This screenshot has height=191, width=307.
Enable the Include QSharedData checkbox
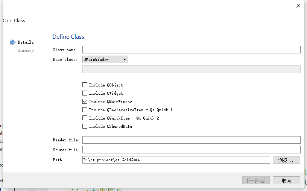tap(85, 126)
